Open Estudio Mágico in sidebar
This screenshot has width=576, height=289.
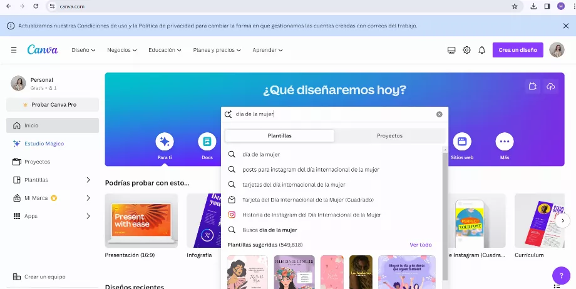(x=53, y=144)
